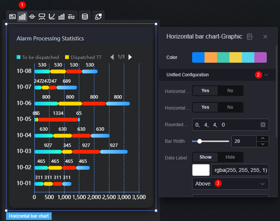The width and height of the screenshot is (280, 221).
Task: Select the purple color in palette
Action: pos(260,57)
